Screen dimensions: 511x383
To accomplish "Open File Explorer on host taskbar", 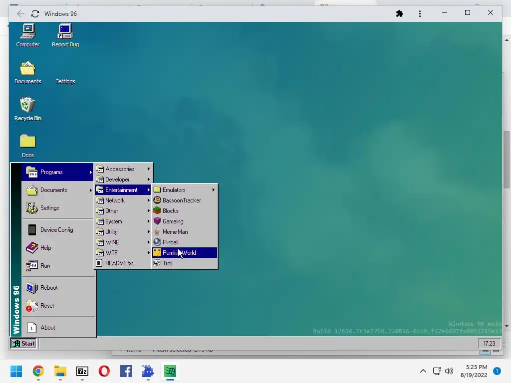I will tap(60, 371).
